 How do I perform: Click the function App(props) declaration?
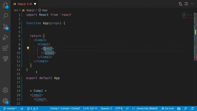(46, 23)
